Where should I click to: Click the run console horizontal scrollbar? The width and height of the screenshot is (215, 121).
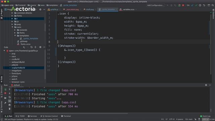[71, 114]
